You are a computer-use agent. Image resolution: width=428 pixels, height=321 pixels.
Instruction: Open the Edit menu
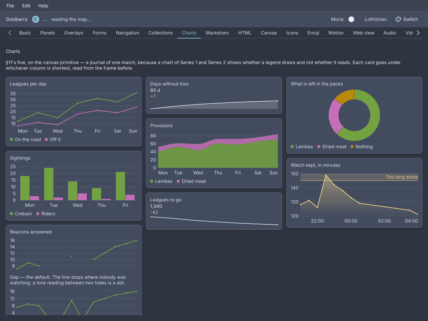[x=26, y=6]
